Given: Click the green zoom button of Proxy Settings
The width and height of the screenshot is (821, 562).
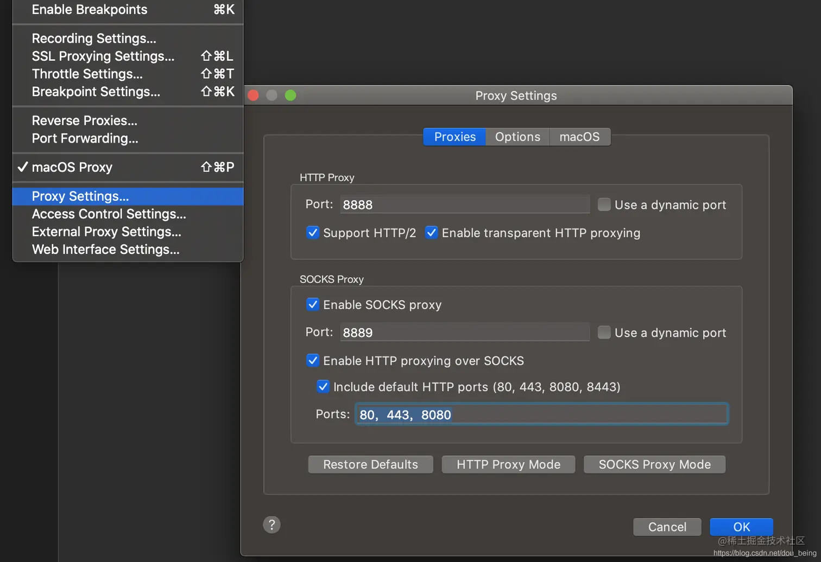Looking at the screenshot, I should point(290,95).
